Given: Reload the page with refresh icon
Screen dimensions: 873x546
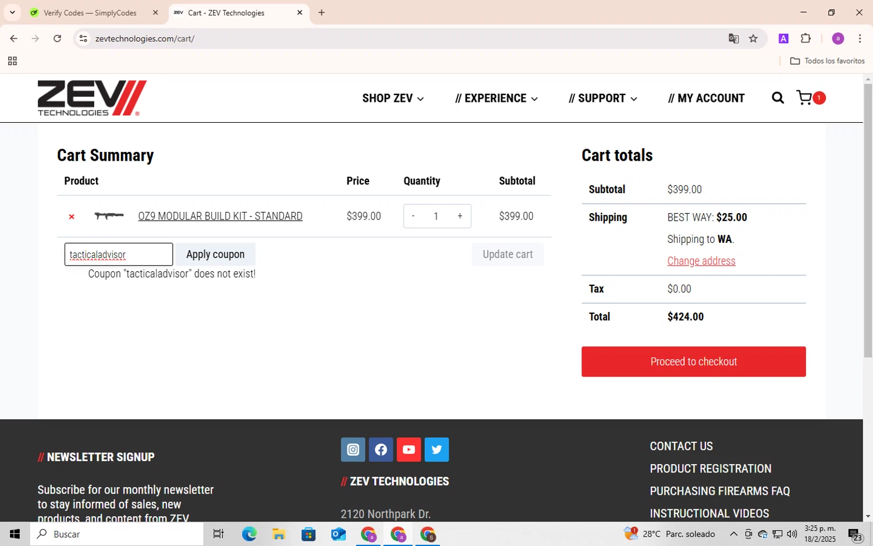Looking at the screenshot, I should pyautogui.click(x=57, y=38).
